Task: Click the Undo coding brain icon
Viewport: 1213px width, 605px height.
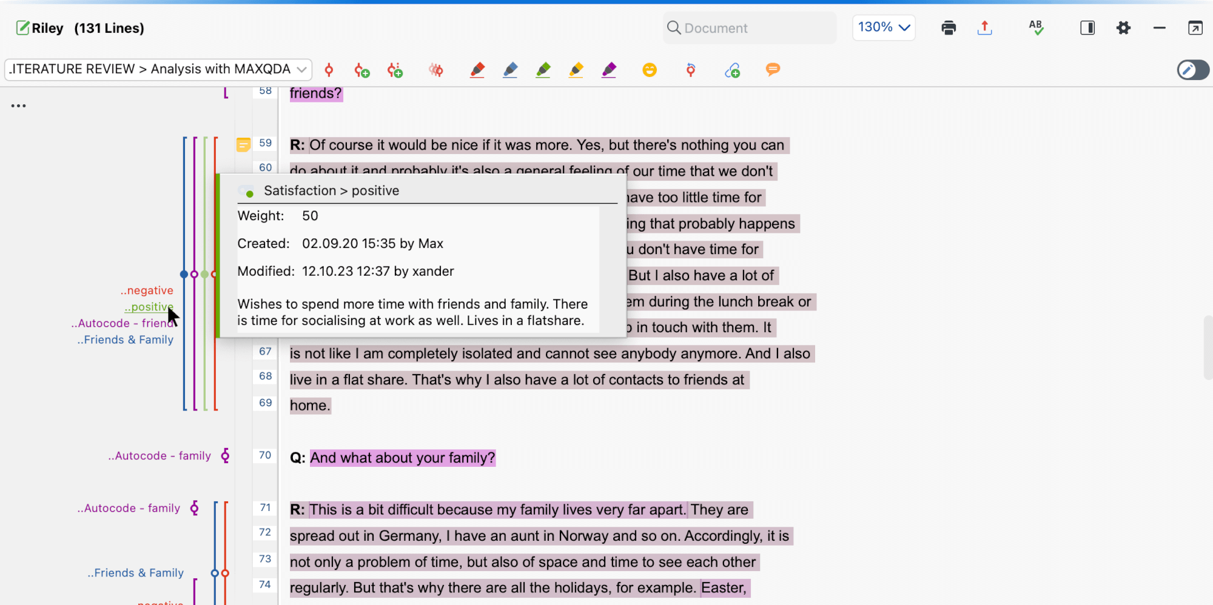Action: pos(435,70)
